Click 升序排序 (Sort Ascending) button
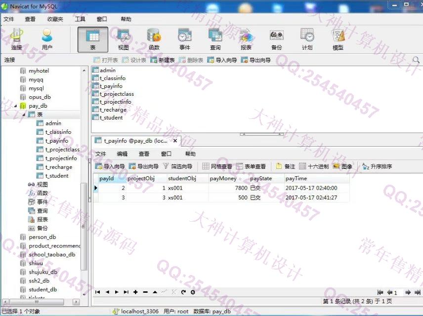 (377, 166)
